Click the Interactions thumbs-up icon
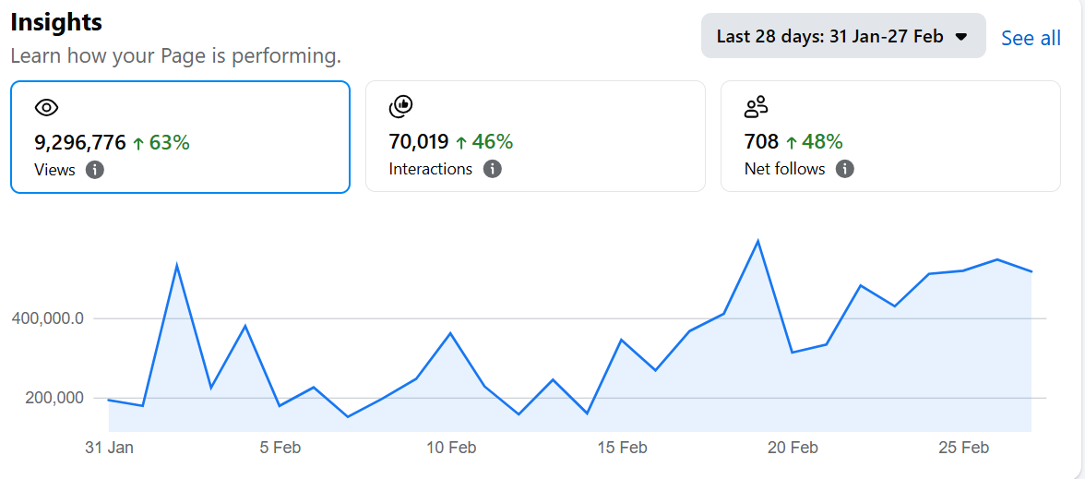The height and width of the screenshot is (479, 1085). point(400,107)
